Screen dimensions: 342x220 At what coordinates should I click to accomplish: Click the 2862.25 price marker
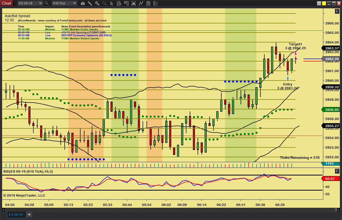(331, 59)
